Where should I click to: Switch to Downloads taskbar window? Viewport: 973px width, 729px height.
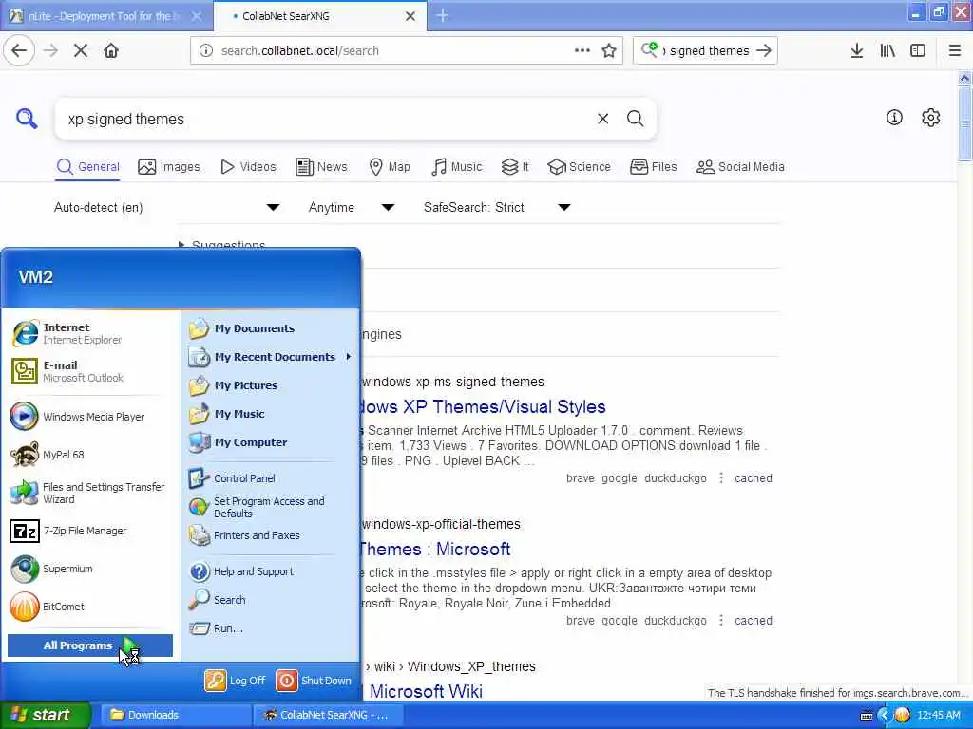(175, 716)
